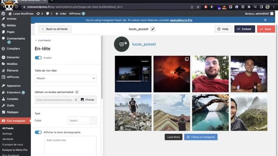Save the feed with Save button
The width and height of the screenshot is (278, 156).
(x=266, y=29)
